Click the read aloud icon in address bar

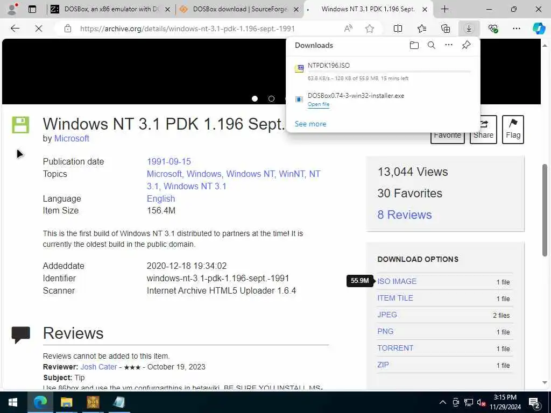pyautogui.click(x=348, y=29)
